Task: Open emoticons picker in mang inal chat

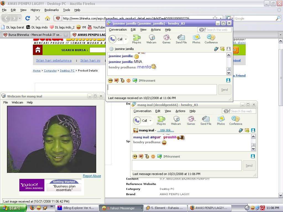Action: 135,157
